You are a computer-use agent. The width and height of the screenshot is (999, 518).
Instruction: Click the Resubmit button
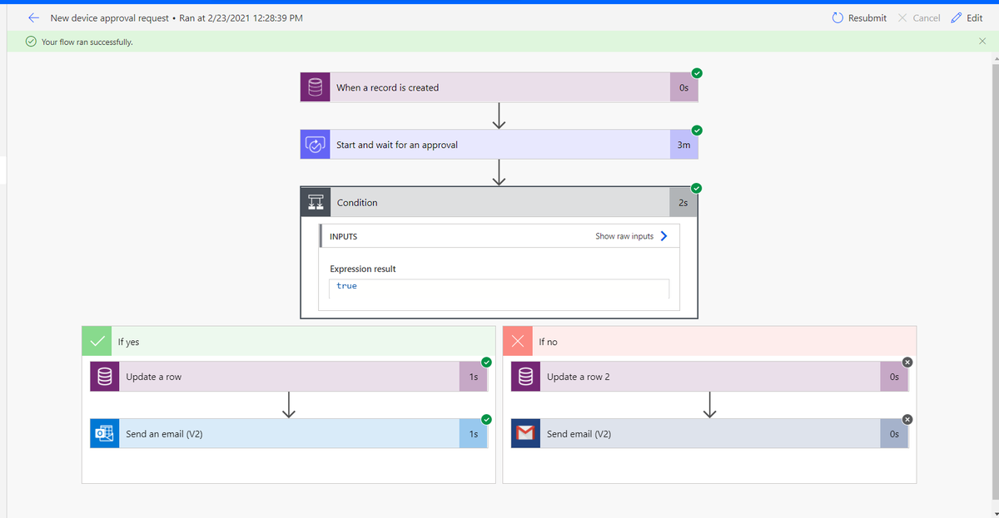859,17
